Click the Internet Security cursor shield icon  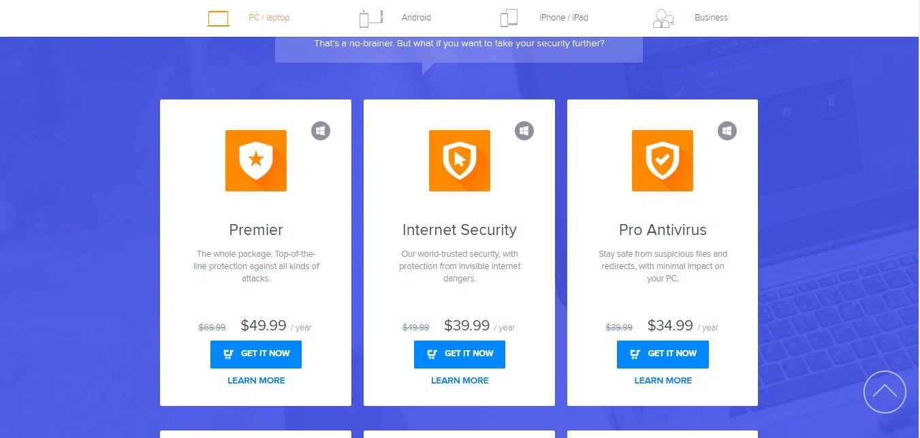tap(460, 161)
